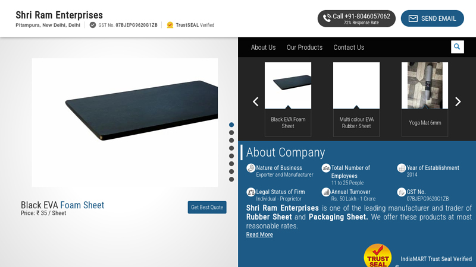Select the seventh slide indicator dot
The image size is (476, 267).
pos(231,171)
